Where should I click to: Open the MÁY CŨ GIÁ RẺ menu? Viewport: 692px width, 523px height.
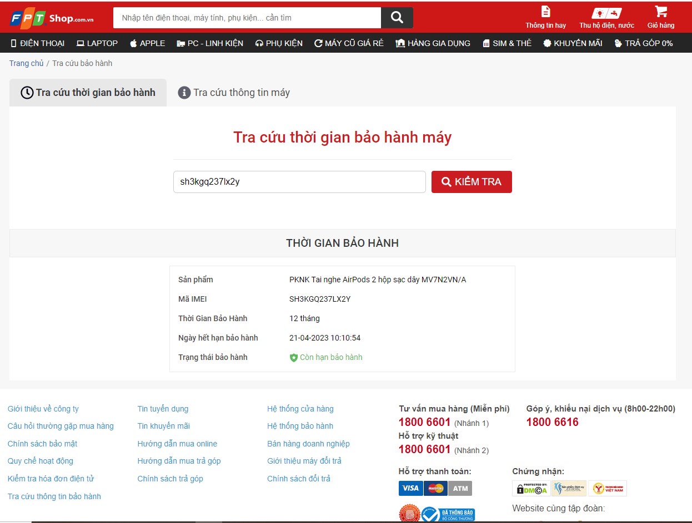pos(349,43)
